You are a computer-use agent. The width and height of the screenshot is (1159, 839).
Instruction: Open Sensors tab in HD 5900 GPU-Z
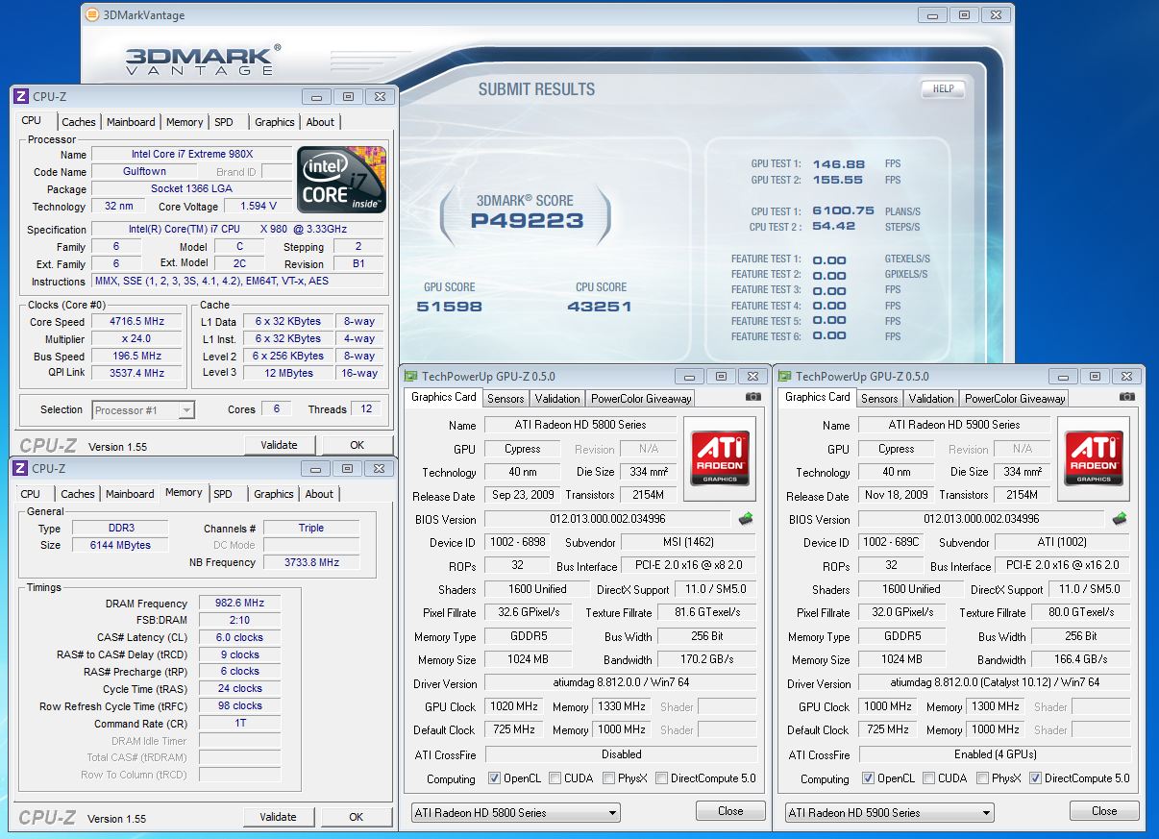[879, 398]
